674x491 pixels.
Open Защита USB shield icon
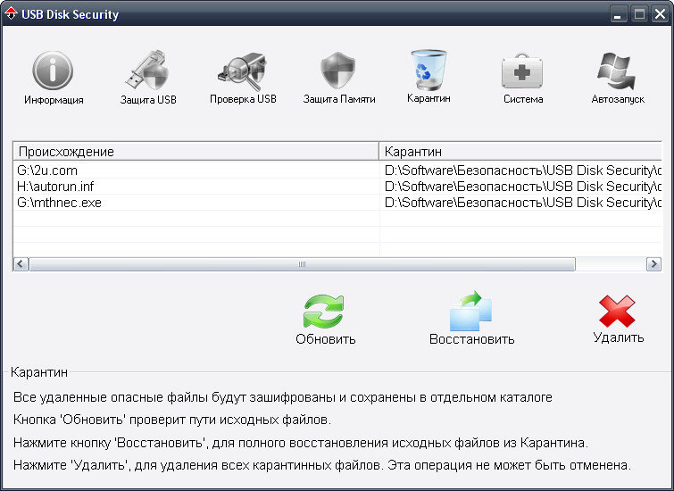pos(147,71)
